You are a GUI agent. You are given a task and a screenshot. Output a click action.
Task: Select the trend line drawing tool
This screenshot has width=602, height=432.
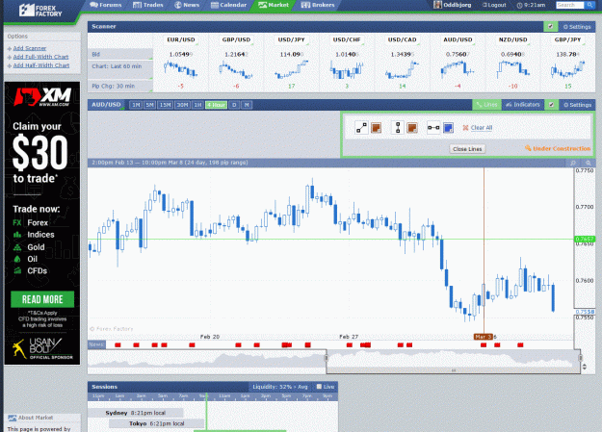coord(361,128)
